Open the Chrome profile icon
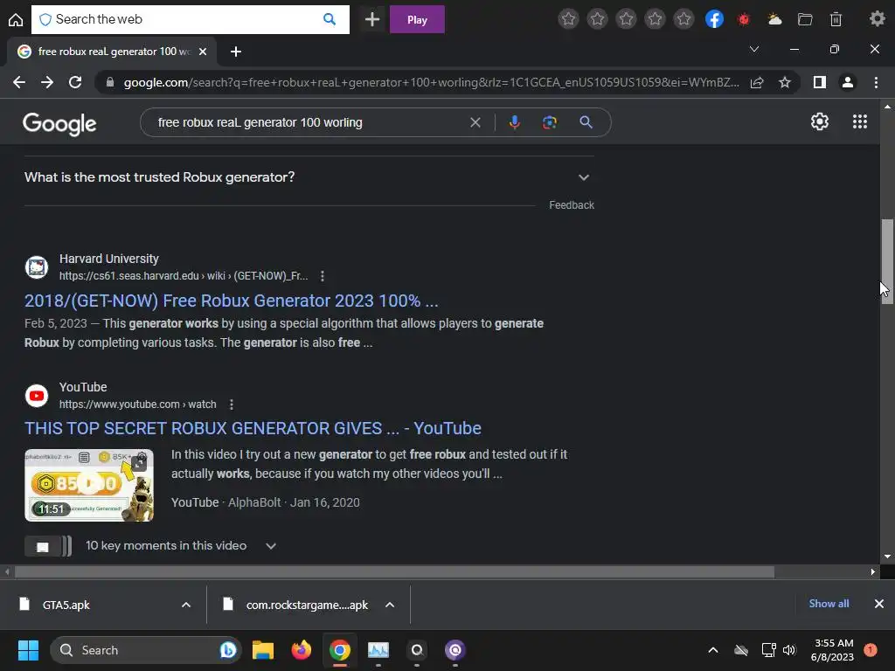This screenshot has width=895, height=671. (848, 82)
